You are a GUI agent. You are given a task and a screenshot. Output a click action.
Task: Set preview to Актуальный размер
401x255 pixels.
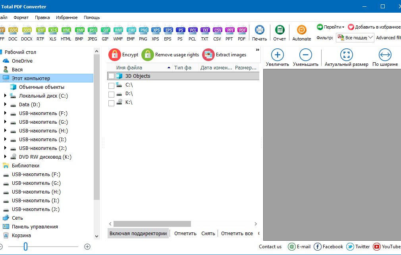pyautogui.click(x=347, y=58)
